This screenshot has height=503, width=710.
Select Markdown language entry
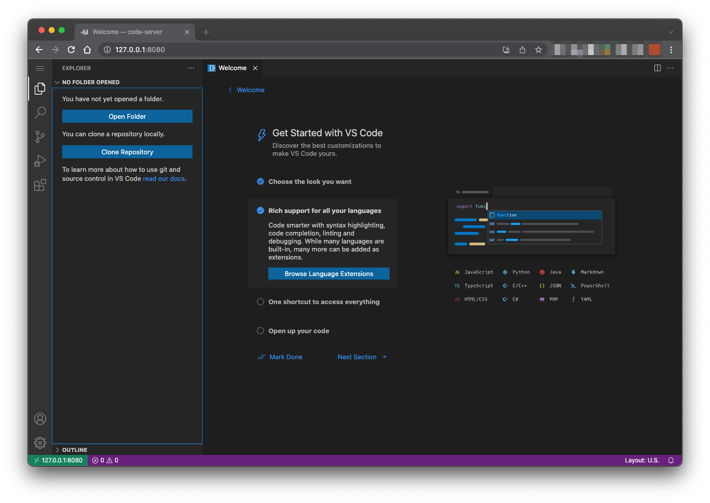tap(587, 272)
